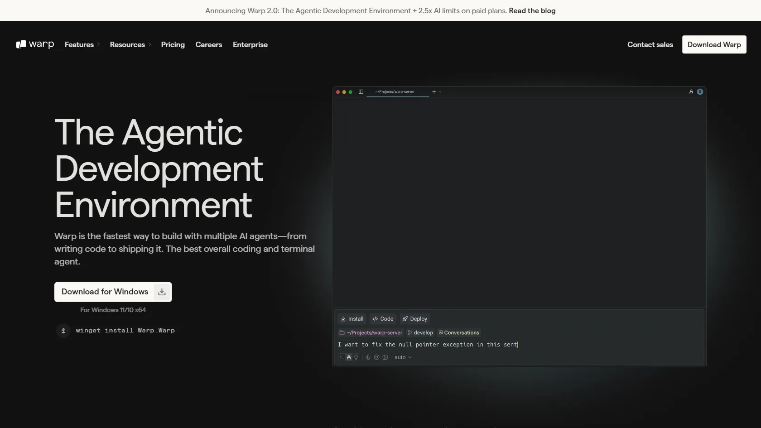This screenshot has height=428, width=761.
Task: Click the Warp logo in the navbar
Action: coord(35,44)
